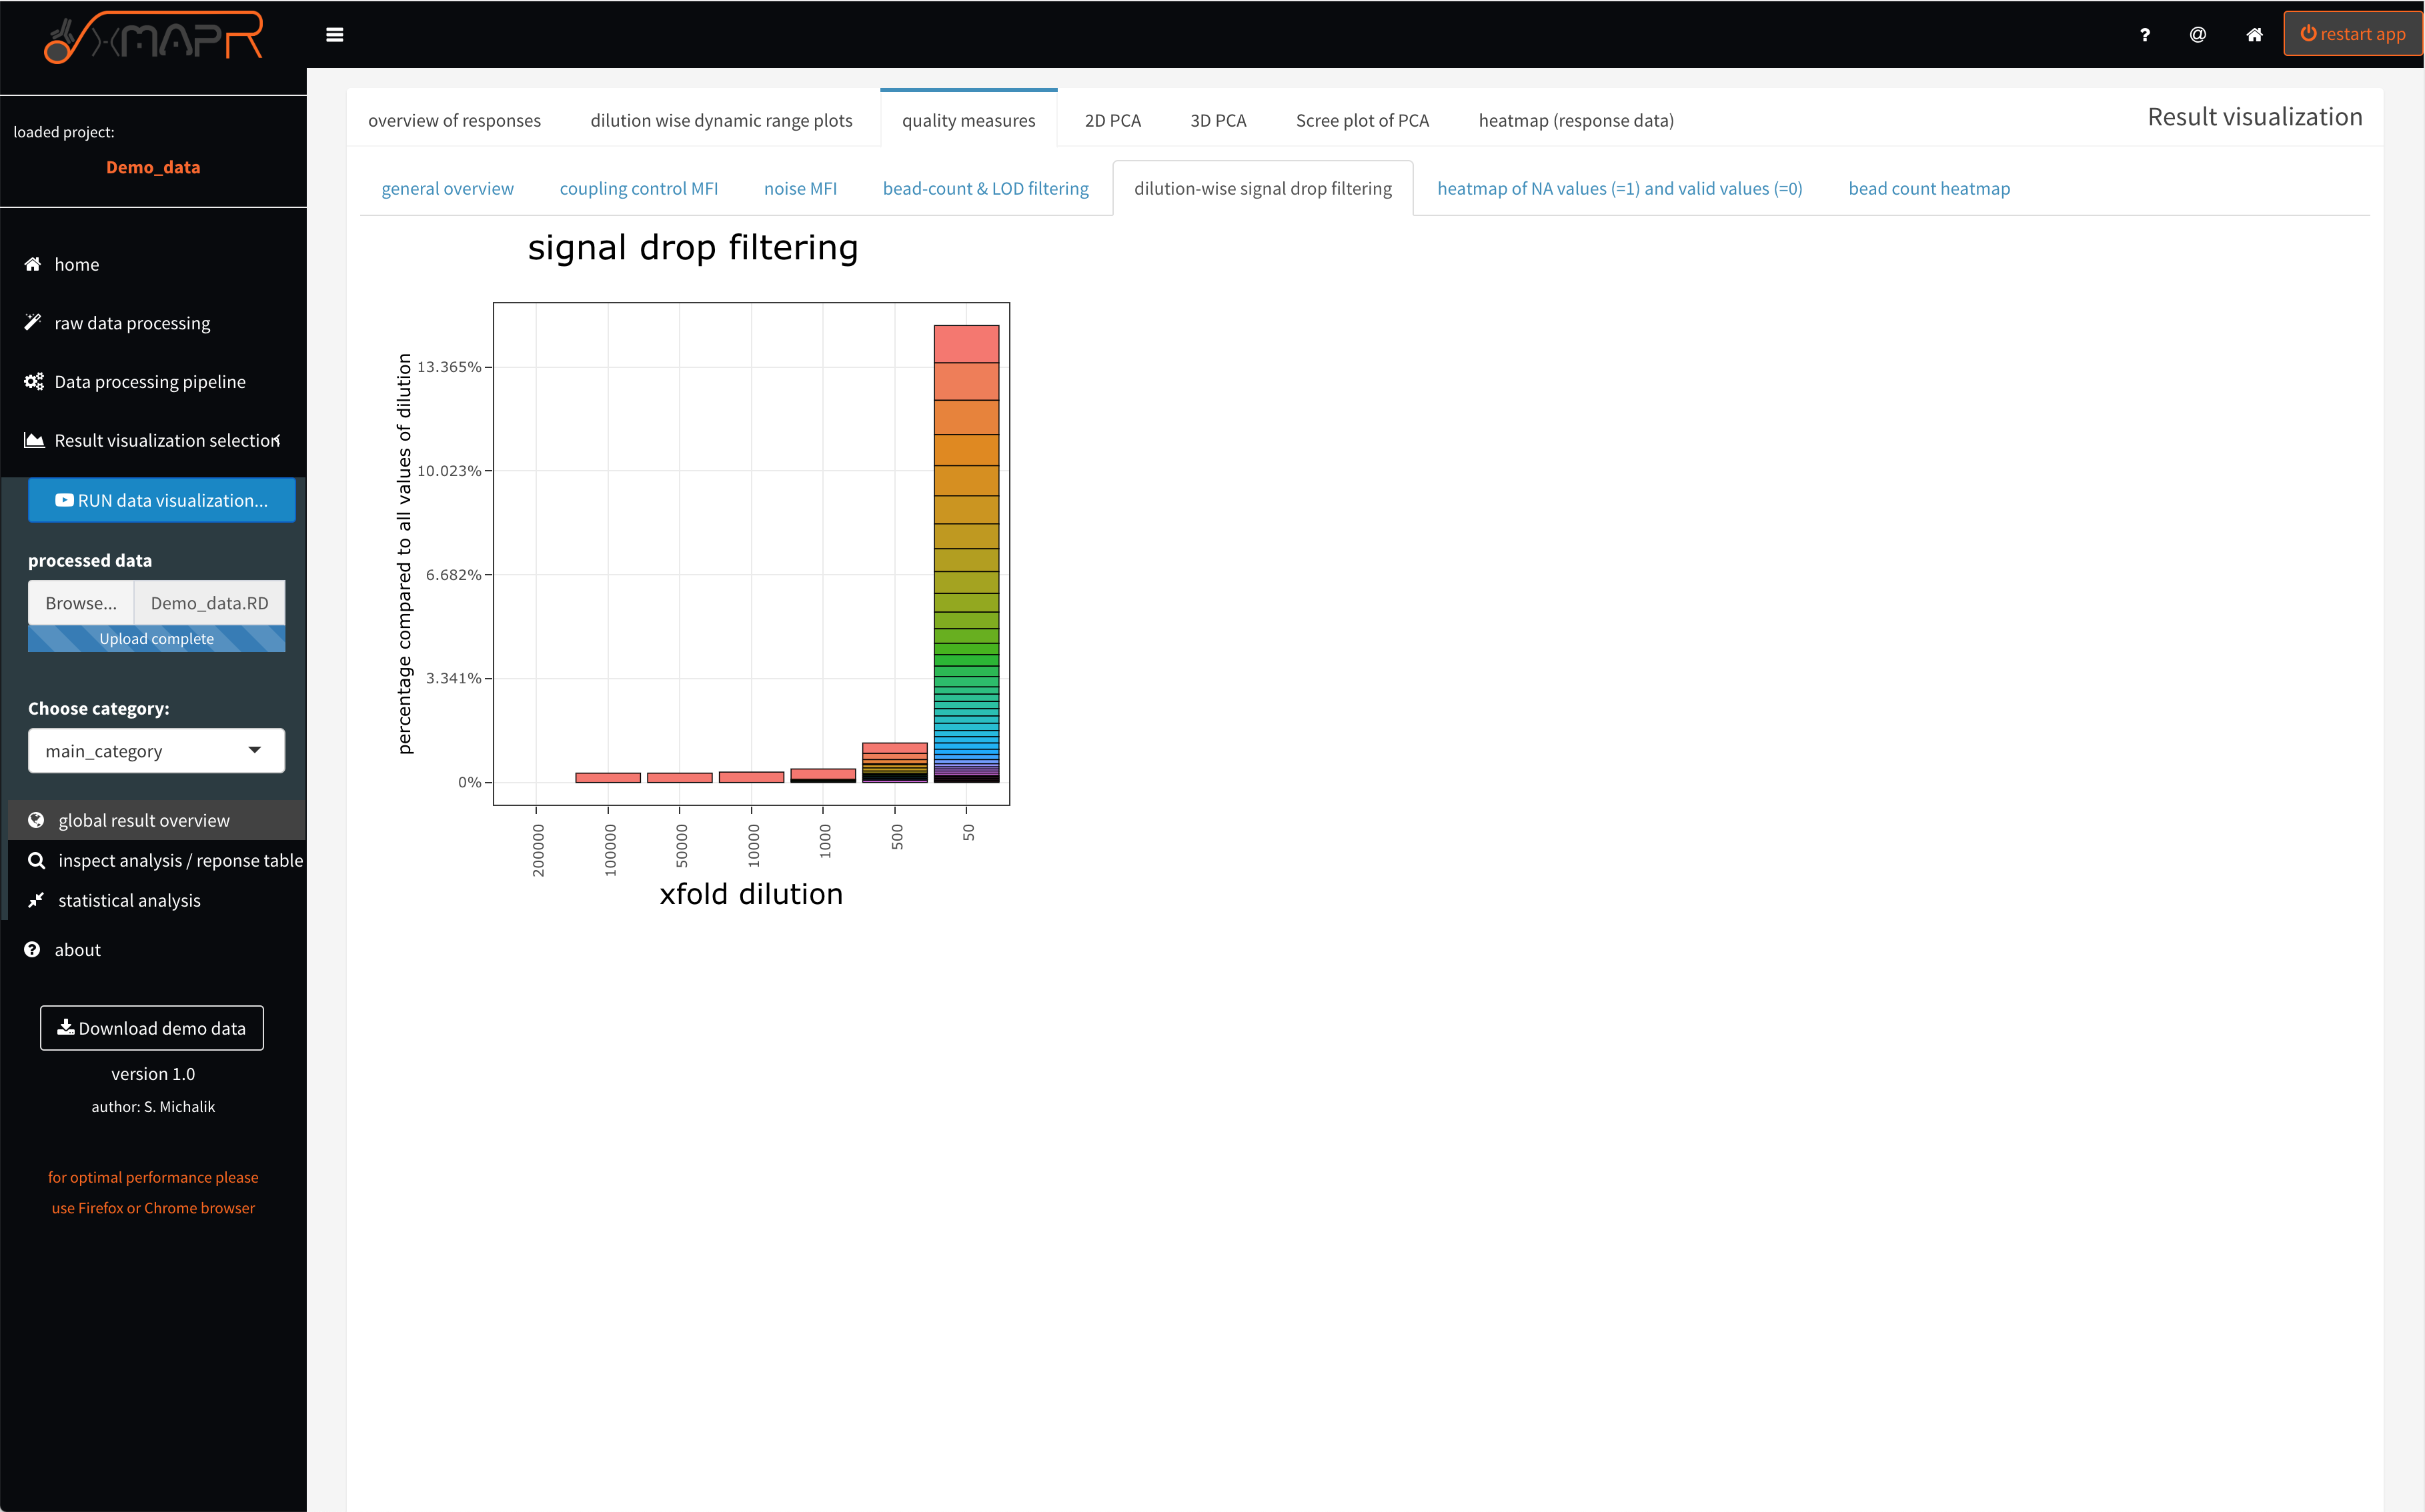Click the @ contact icon in the header
This screenshot has width=2425, height=1512.
tap(2198, 34)
